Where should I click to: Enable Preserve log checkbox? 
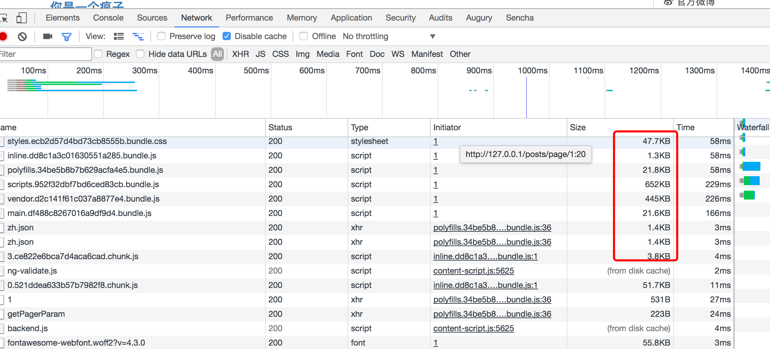161,36
